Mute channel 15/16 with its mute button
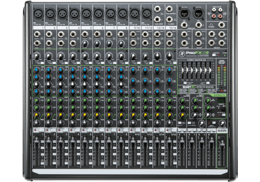The width and height of the screenshot is (260, 182). [174, 130]
